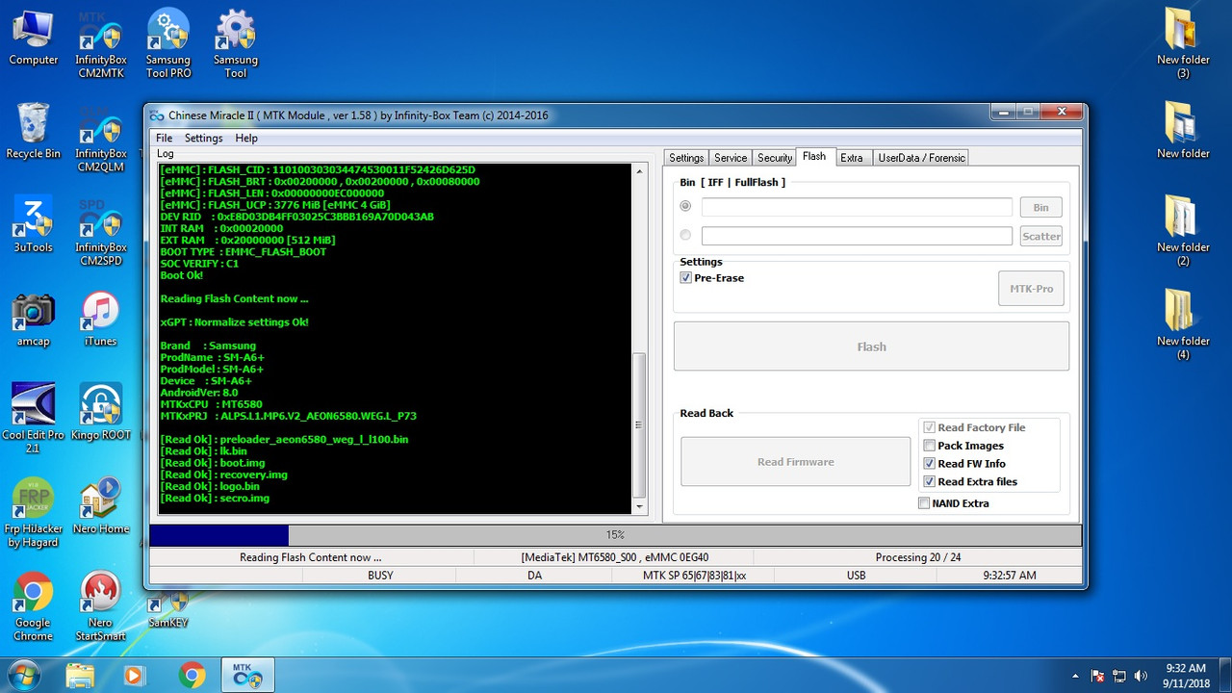Click the Read Firmware button

point(796,462)
